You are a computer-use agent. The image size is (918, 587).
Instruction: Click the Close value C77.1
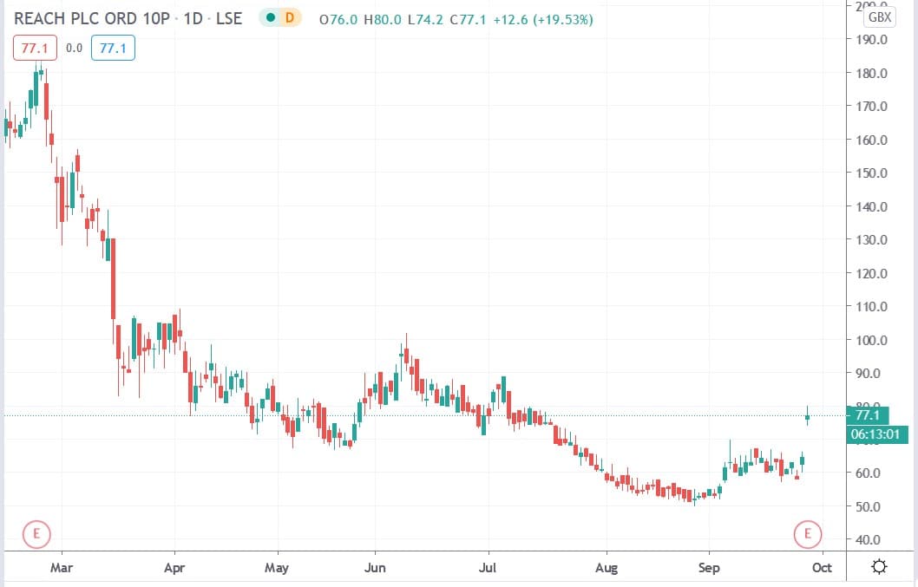(468, 20)
